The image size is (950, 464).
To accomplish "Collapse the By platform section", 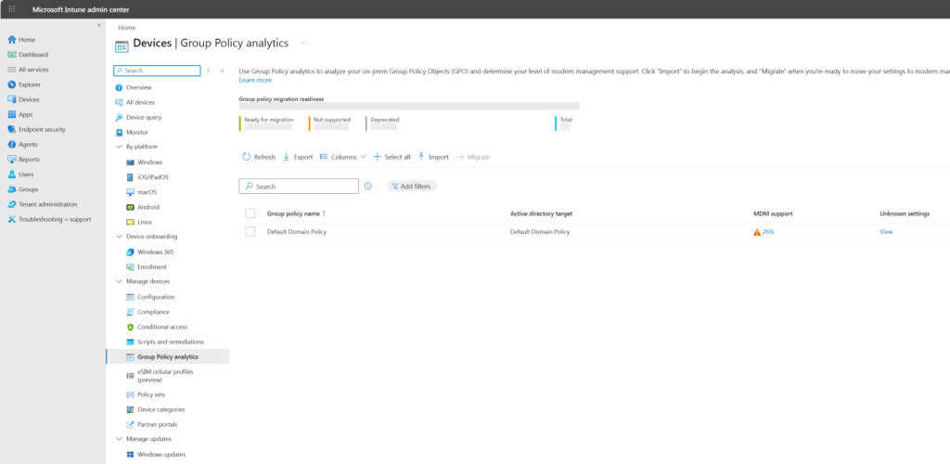I will coord(119,148).
